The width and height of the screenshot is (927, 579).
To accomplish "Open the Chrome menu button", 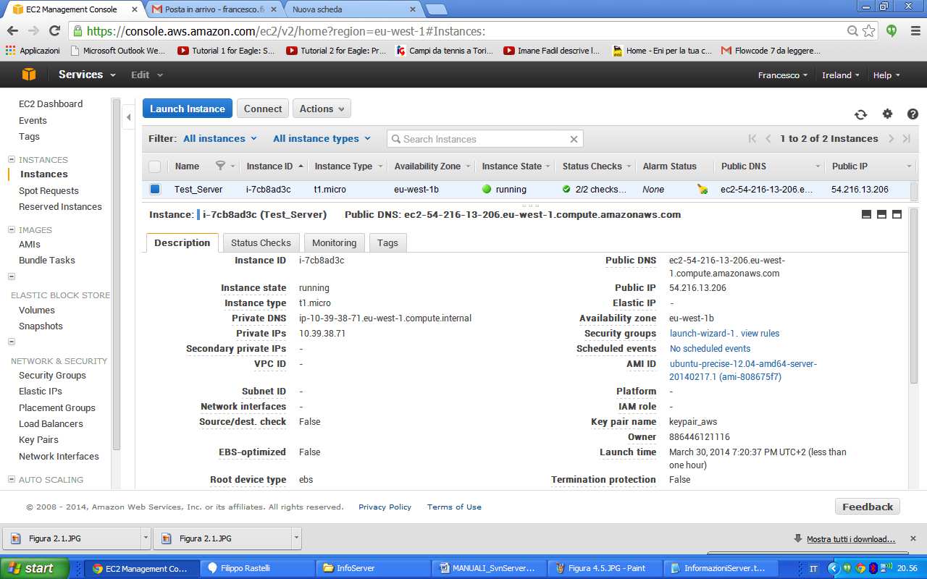I will [914, 31].
